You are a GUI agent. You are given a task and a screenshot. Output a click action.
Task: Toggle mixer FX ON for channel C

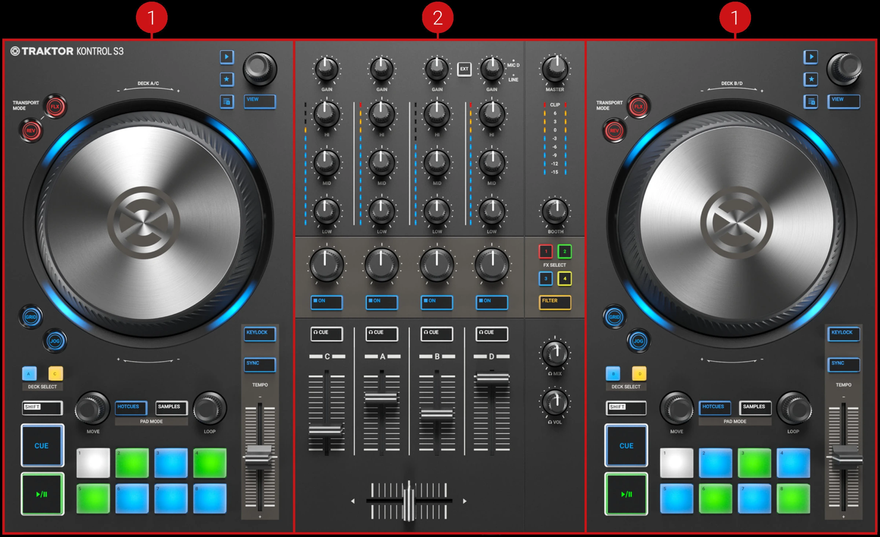pyautogui.click(x=327, y=302)
